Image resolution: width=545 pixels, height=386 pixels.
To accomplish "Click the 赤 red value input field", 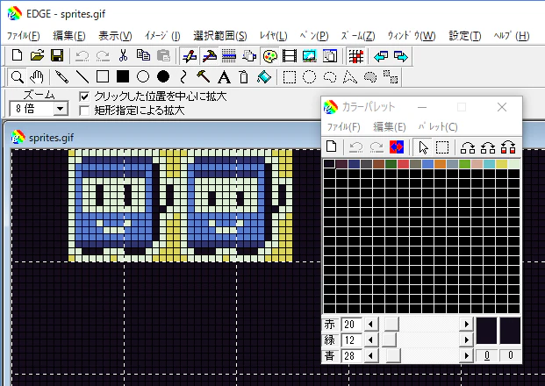I will click(x=352, y=325).
